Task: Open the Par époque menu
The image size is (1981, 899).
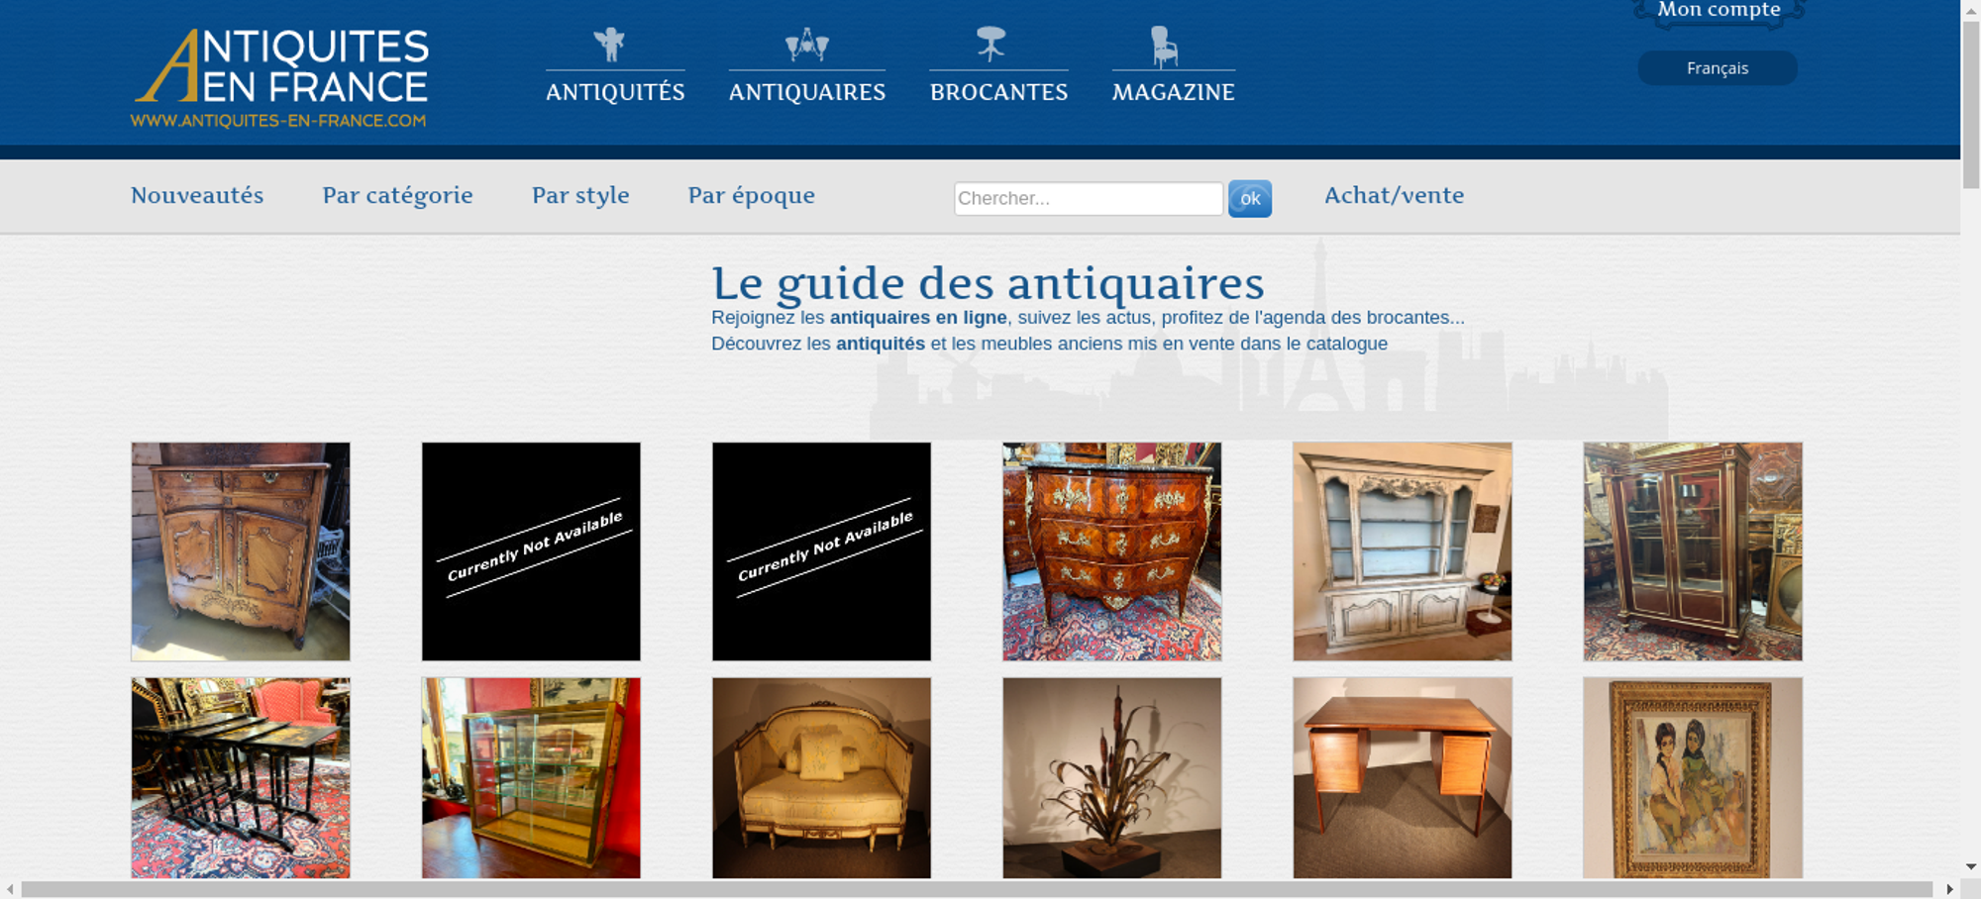Action: click(752, 196)
